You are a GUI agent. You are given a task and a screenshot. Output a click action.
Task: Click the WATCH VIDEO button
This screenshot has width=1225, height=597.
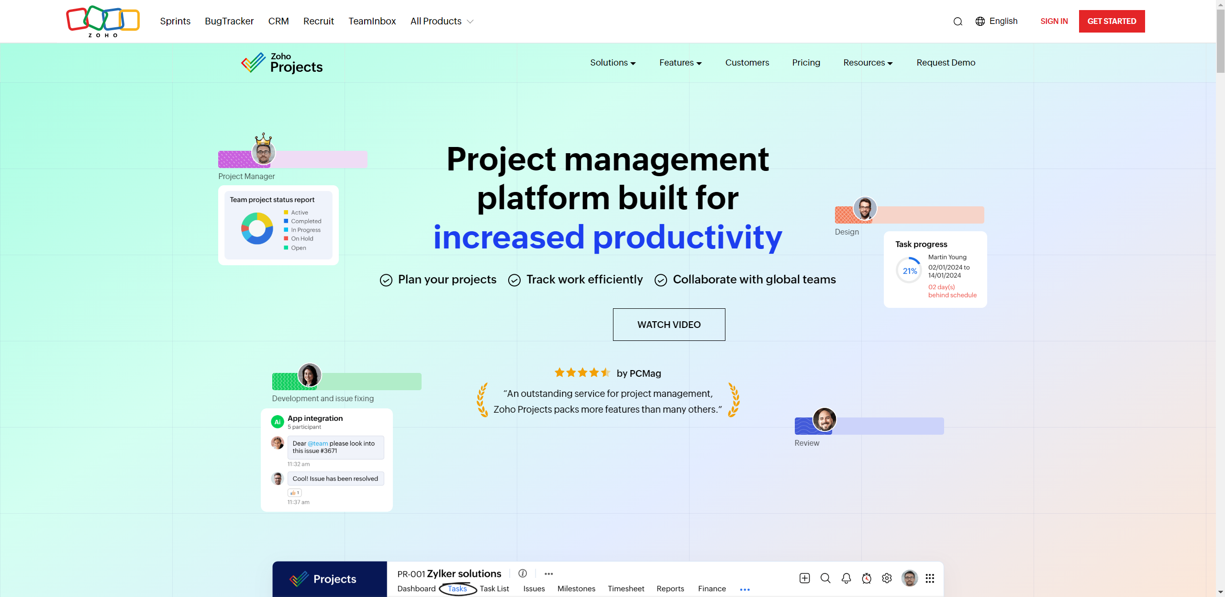click(669, 324)
